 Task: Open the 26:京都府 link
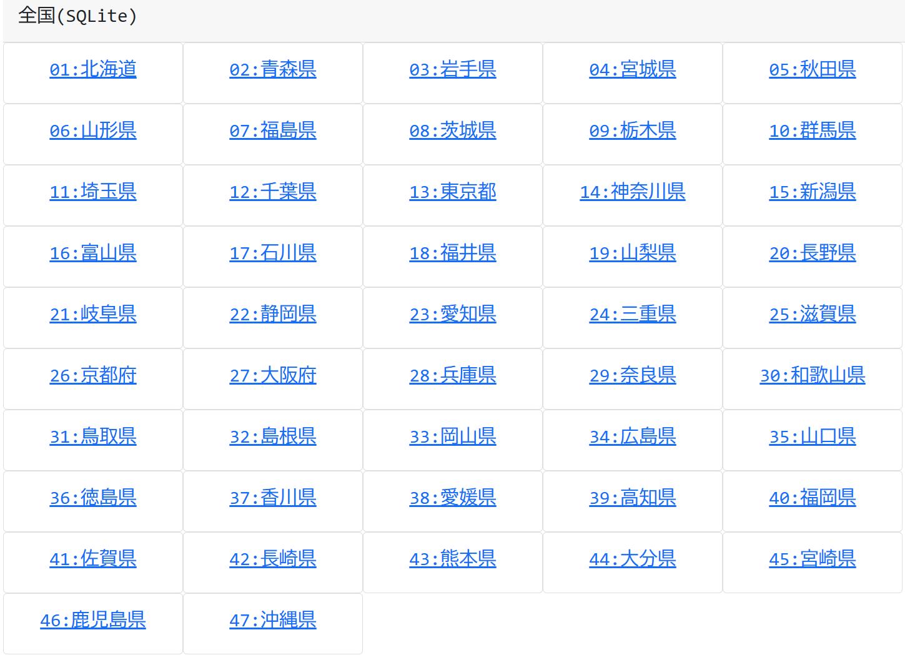tap(93, 375)
